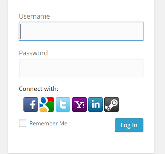Focus the Username input field
This screenshot has height=154, width=165.
click(81, 32)
